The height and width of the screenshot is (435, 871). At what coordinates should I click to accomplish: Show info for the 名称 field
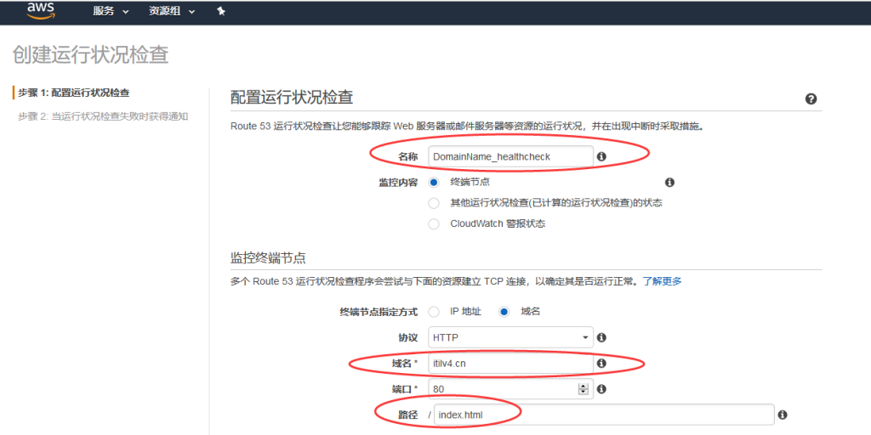pos(601,157)
